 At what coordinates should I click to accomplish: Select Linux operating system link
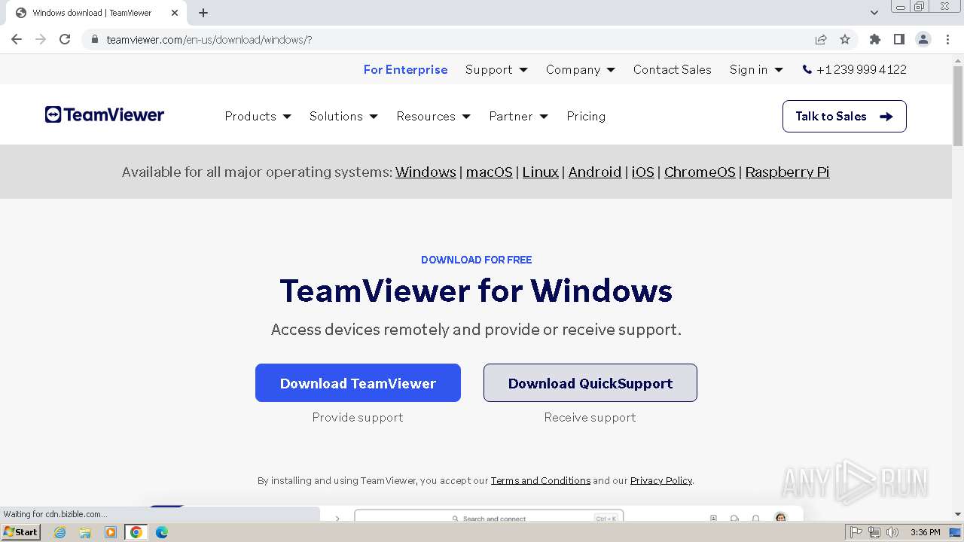click(541, 172)
